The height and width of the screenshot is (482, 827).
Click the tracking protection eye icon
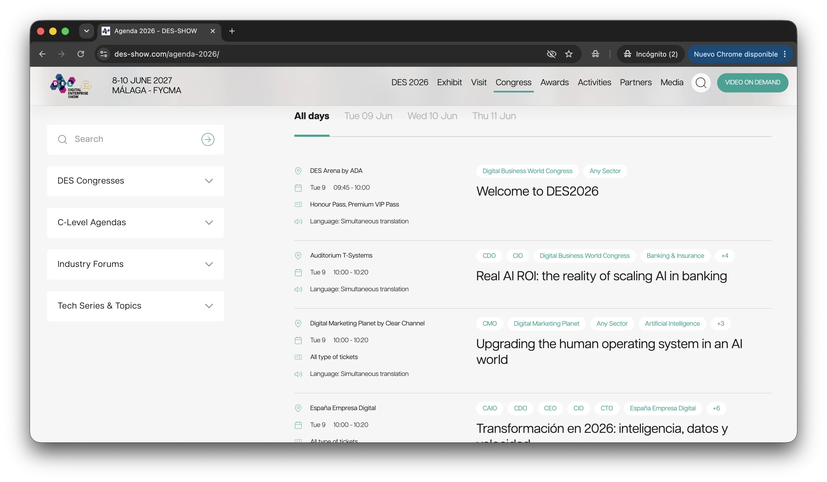(552, 54)
